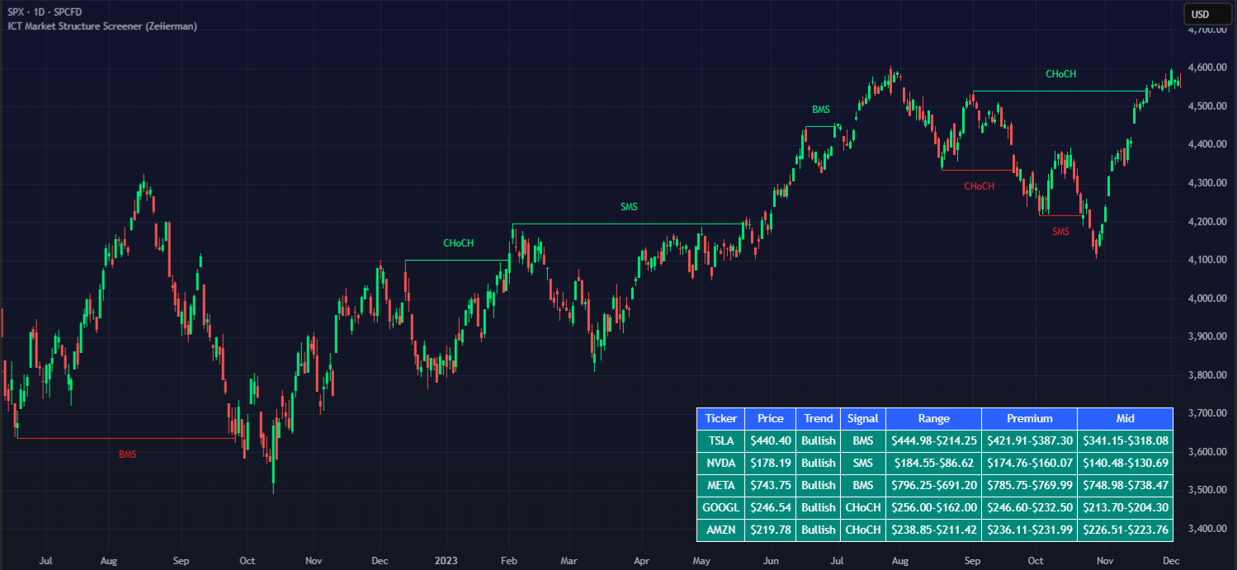Click NVDA's SMS signal cell
The height and width of the screenshot is (570, 1237).
point(862,463)
